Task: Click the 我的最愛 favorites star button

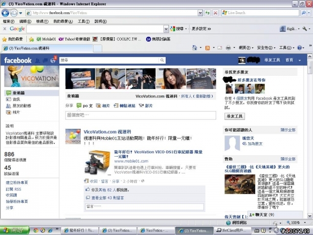Action: tap(12, 39)
